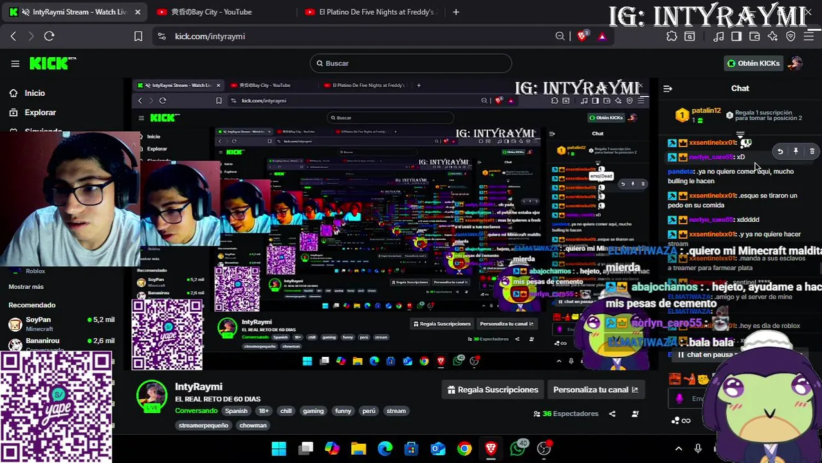822x463 pixels.
Task: Select the 18+ tag
Action: 264,411
